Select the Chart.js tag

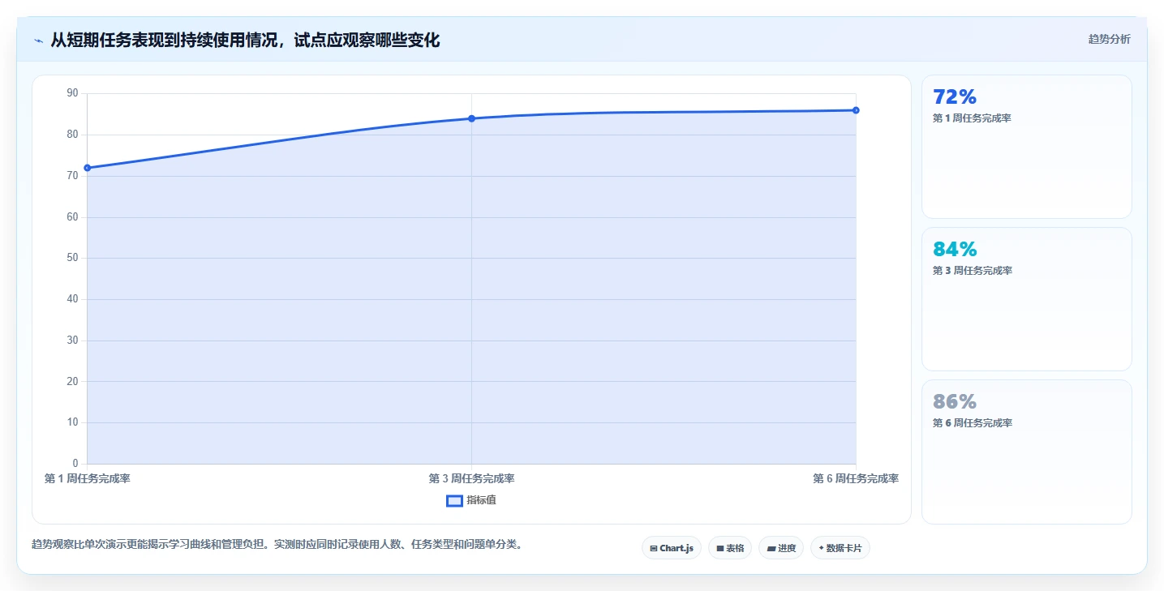[x=671, y=548]
